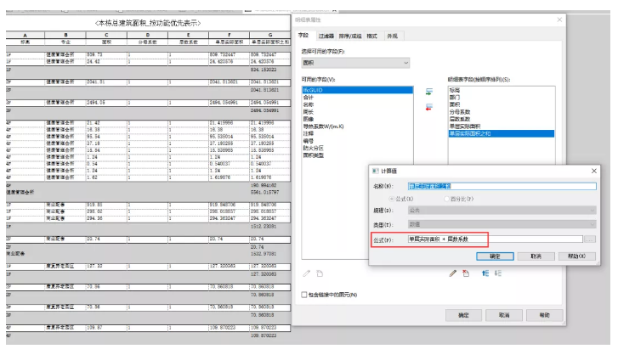Click column header C in the schedule
This screenshot has height=349, width=618.
106,35
